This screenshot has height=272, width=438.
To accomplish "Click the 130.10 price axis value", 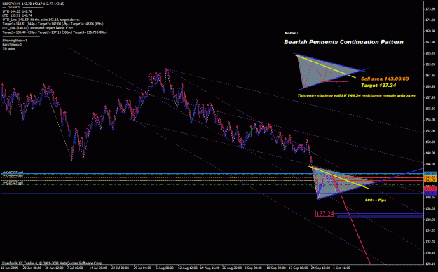I will click(x=430, y=252).
